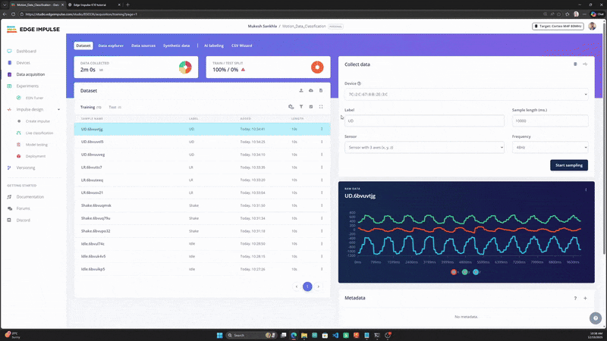The width and height of the screenshot is (607, 341).
Task: Toggle the blue z axis legend
Action: pyautogui.click(x=476, y=272)
